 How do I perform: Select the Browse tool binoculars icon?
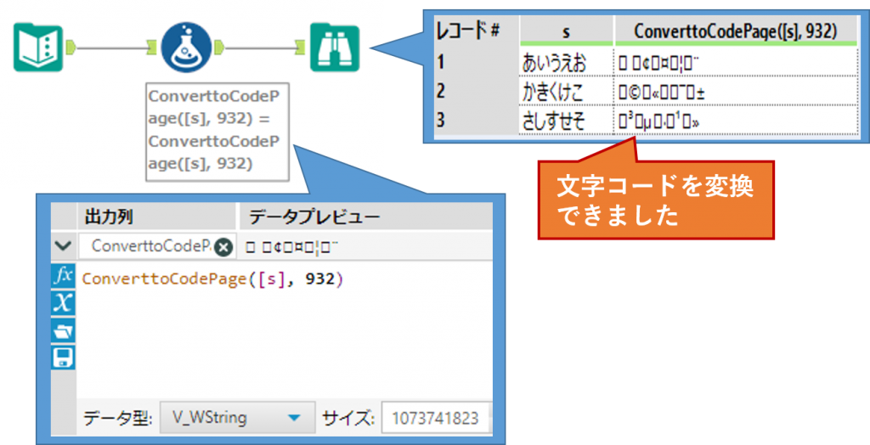pyautogui.click(x=335, y=48)
